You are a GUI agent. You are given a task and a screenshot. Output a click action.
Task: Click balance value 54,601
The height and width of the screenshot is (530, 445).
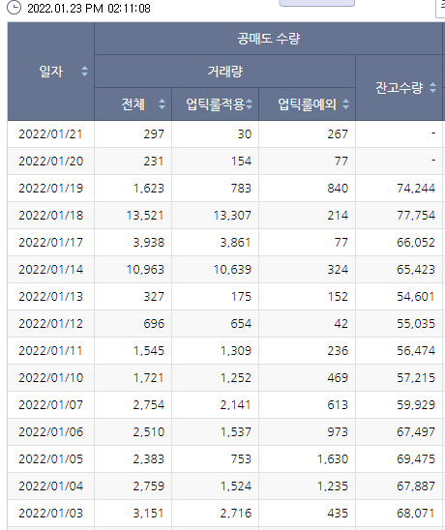(416, 297)
